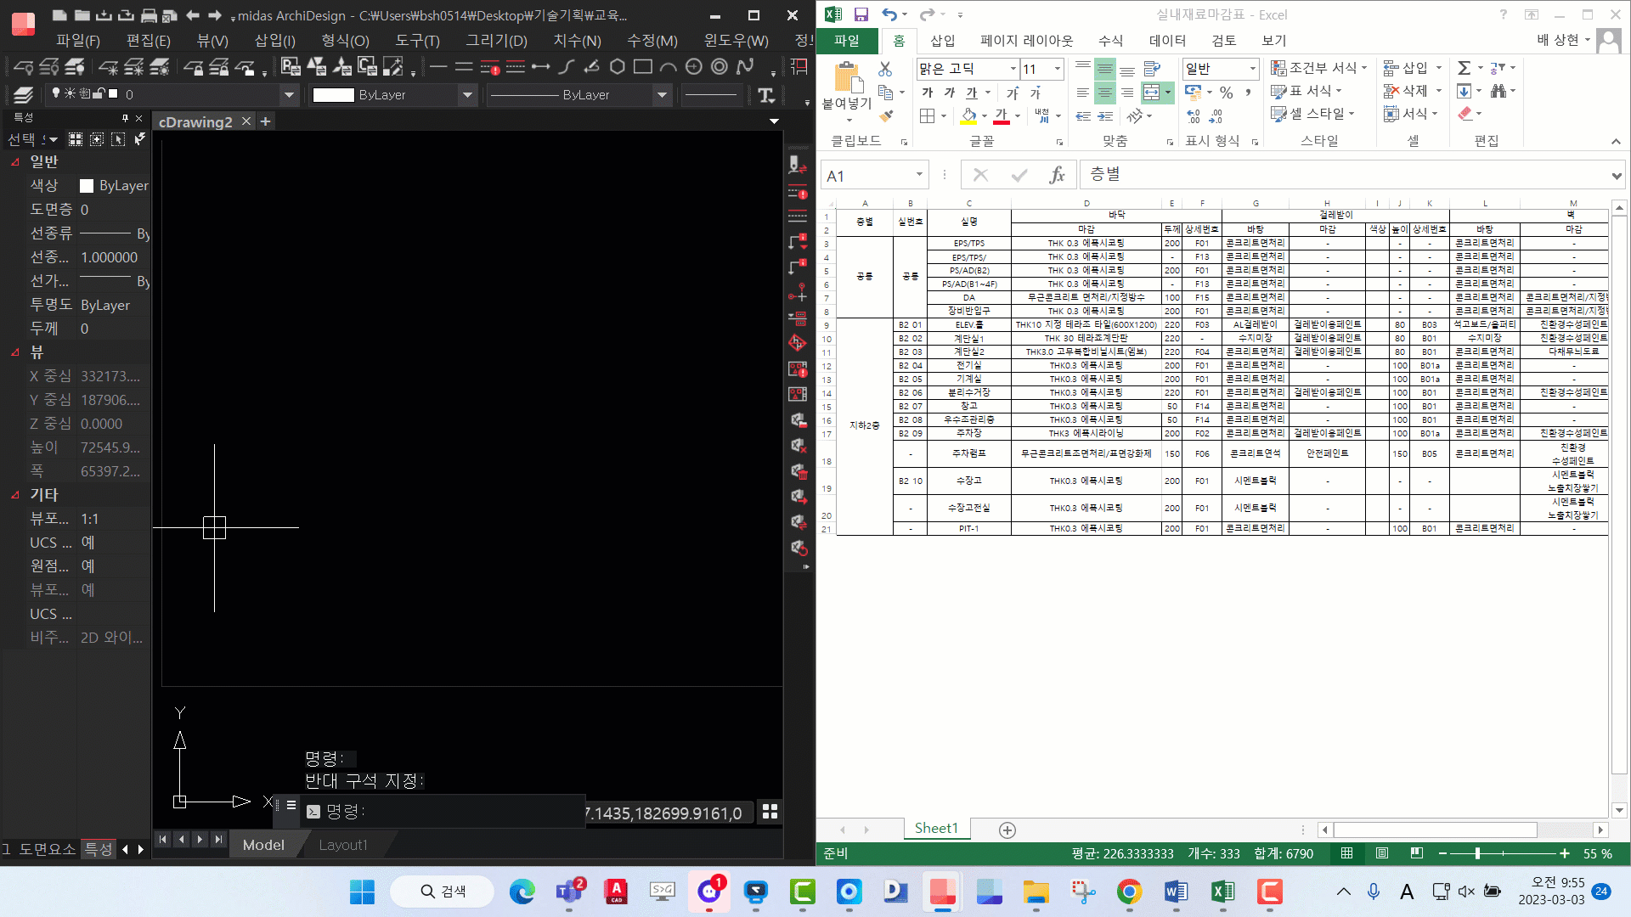Image resolution: width=1631 pixels, height=917 pixels.
Task: Click the Format Painter brush in Excel
Action: (886, 115)
